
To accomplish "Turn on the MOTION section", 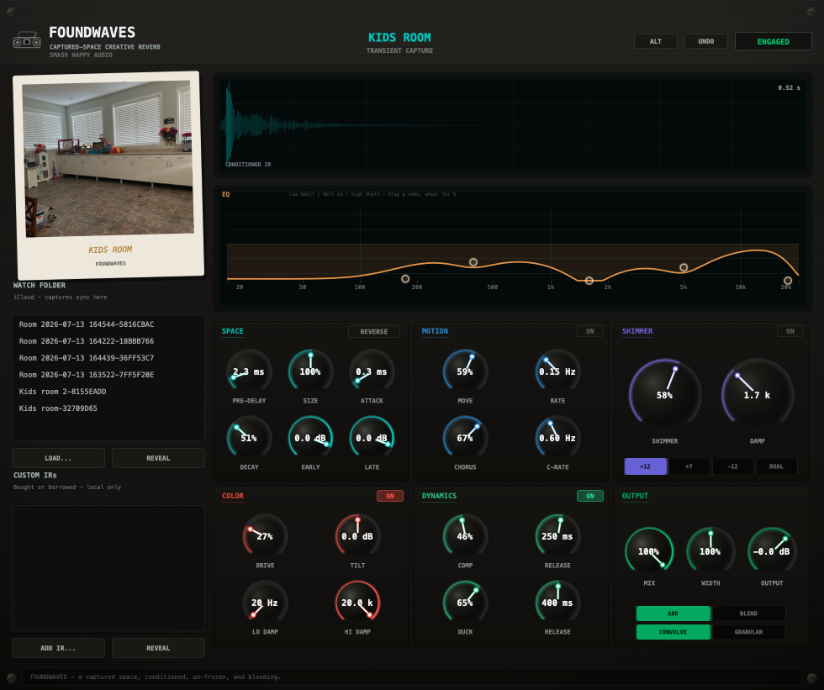I will point(589,331).
